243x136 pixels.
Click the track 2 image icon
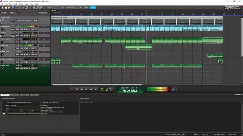click(x=2, y=29)
